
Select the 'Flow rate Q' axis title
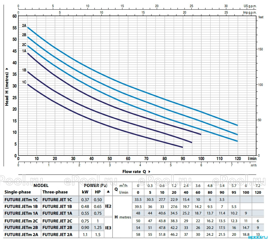pos(136,171)
